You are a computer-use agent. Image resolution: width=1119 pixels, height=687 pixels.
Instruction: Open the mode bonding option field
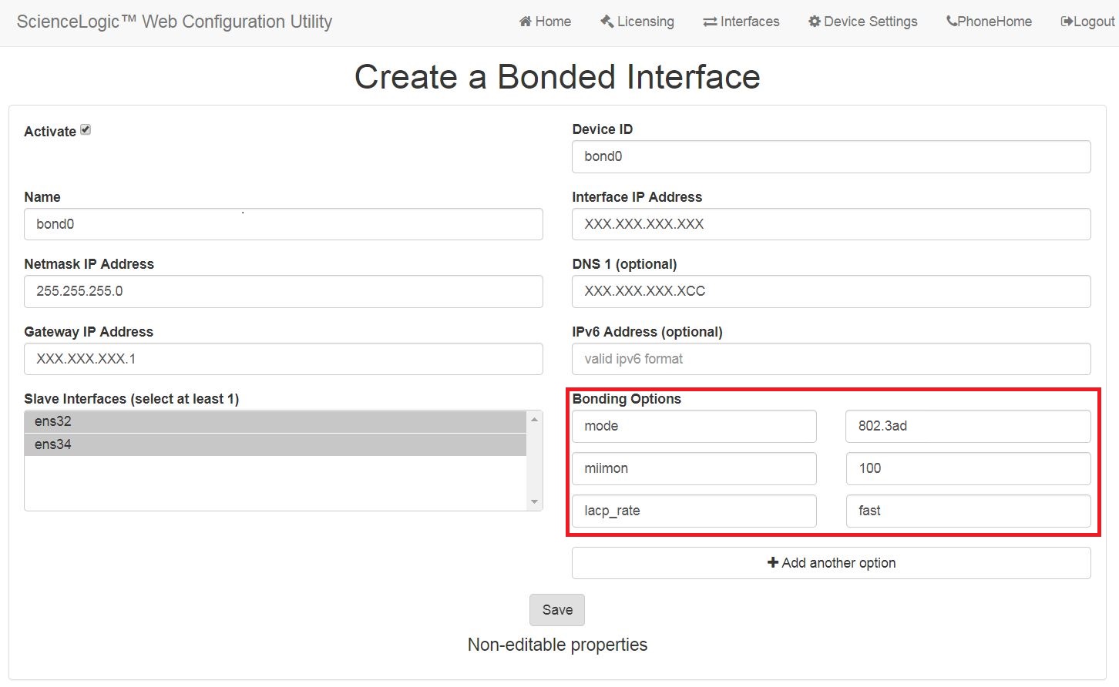pos(693,426)
